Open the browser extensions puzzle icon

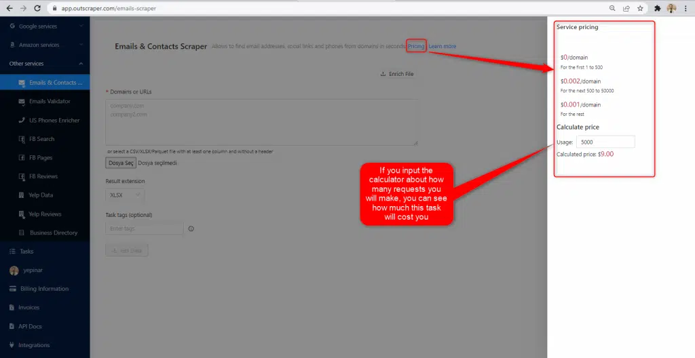[657, 8]
